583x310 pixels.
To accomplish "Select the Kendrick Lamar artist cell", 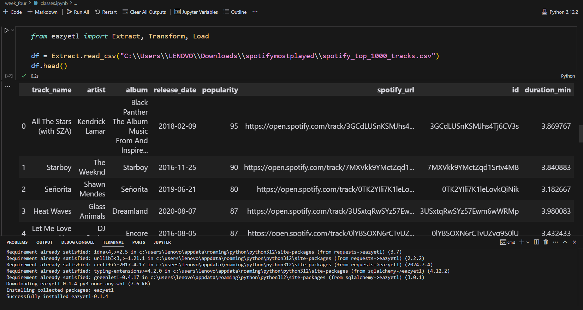I will (x=91, y=126).
